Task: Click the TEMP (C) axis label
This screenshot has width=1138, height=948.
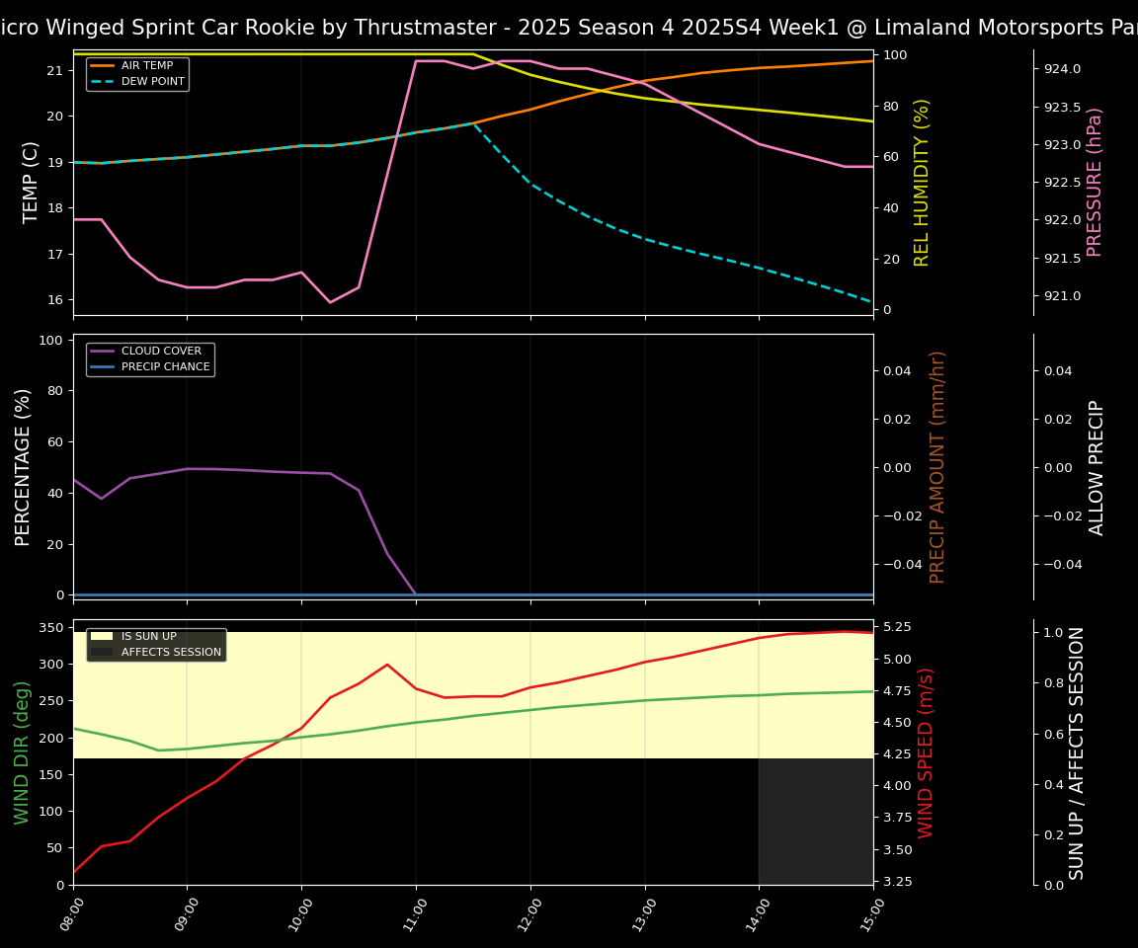Action: coord(32,182)
